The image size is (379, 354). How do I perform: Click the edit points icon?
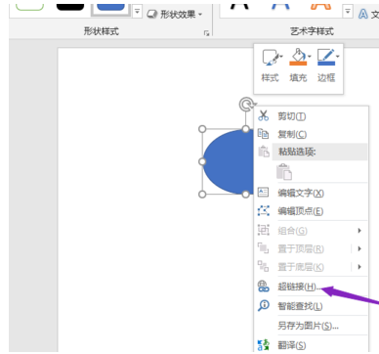tap(263, 210)
